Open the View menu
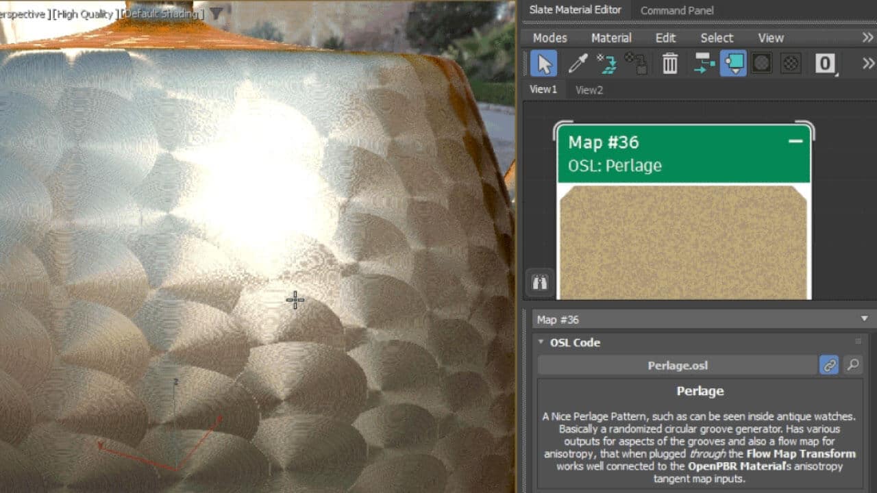 click(x=771, y=38)
